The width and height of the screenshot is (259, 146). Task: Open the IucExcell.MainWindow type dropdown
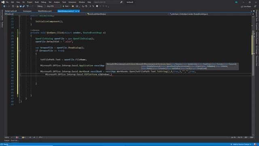point(128,14)
